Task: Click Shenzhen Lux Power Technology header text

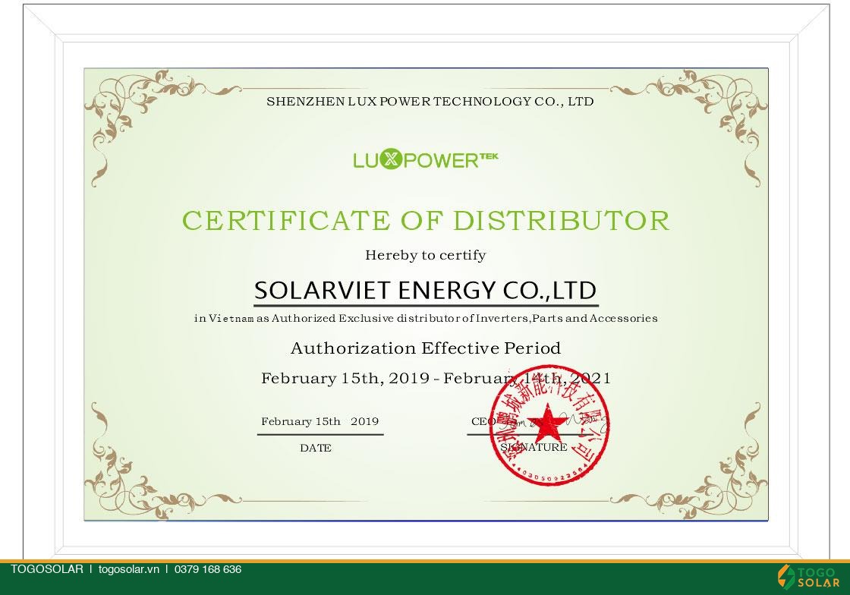Action: pyautogui.click(x=430, y=102)
